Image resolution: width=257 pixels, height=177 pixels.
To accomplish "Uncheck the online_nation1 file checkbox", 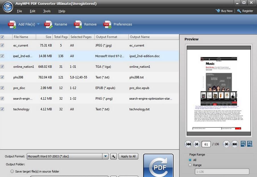I will tap(2, 67).
